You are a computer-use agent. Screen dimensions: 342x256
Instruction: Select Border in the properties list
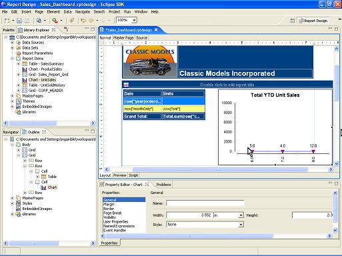point(109,209)
